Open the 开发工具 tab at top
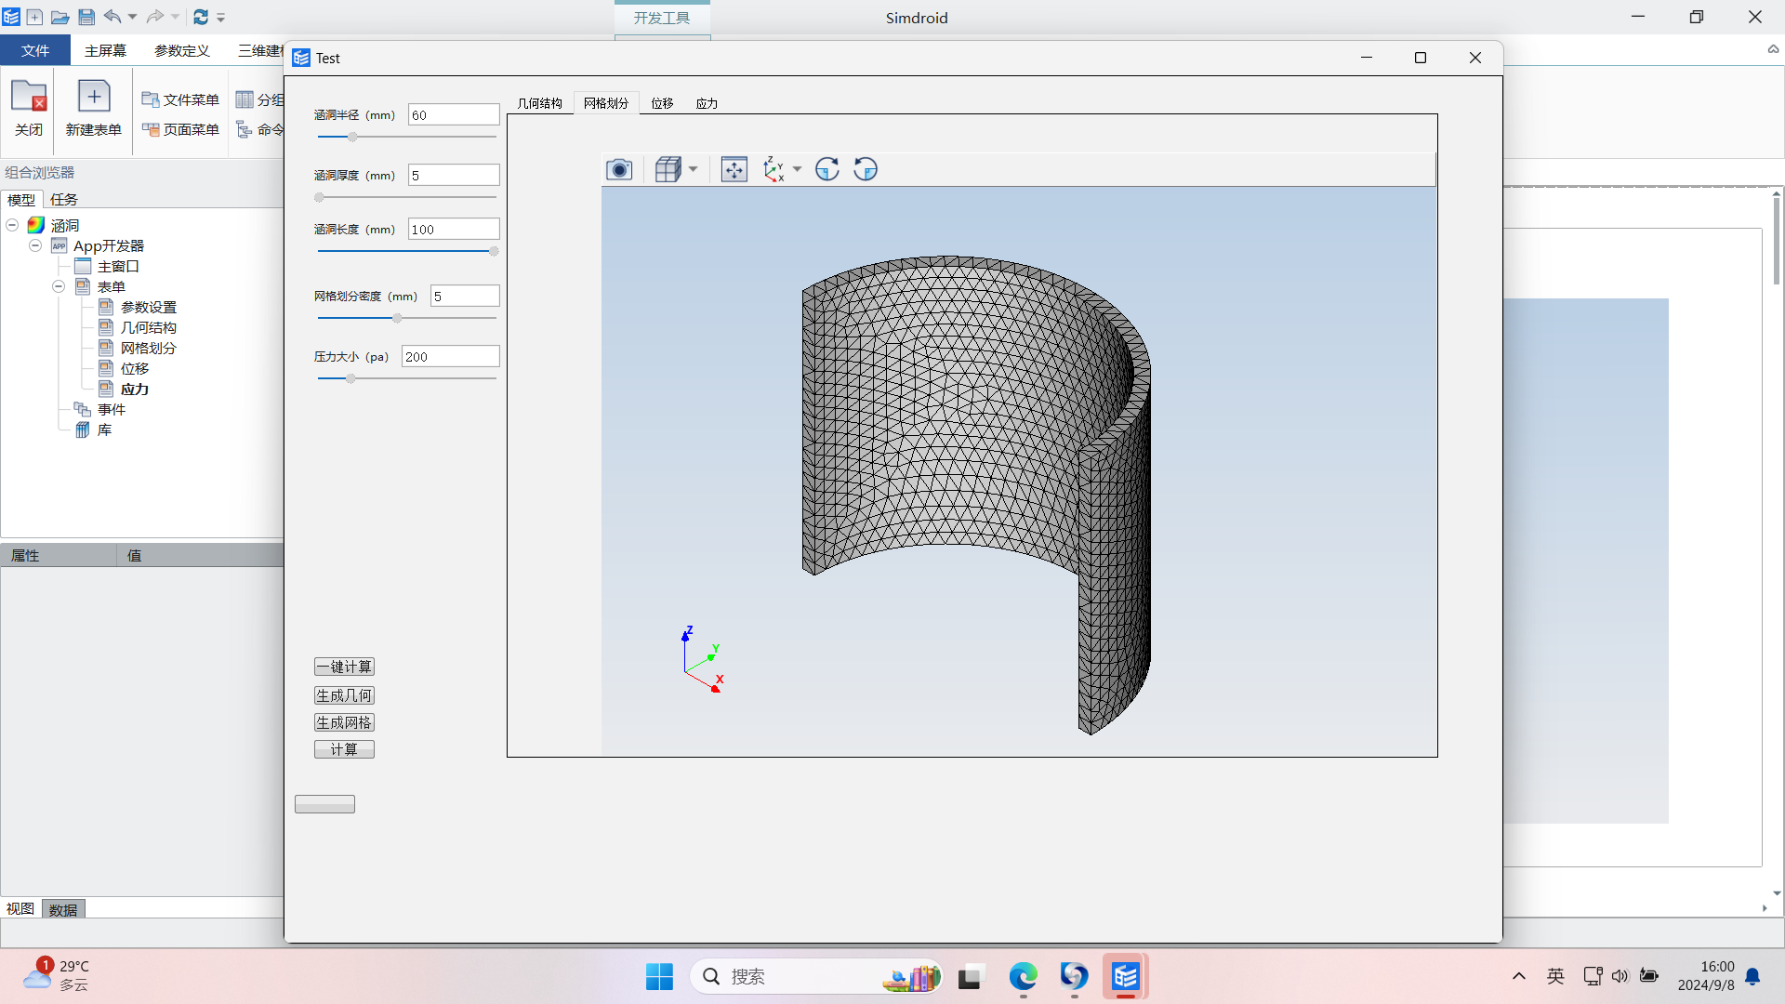This screenshot has width=1785, height=1004. (x=662, y=18)
